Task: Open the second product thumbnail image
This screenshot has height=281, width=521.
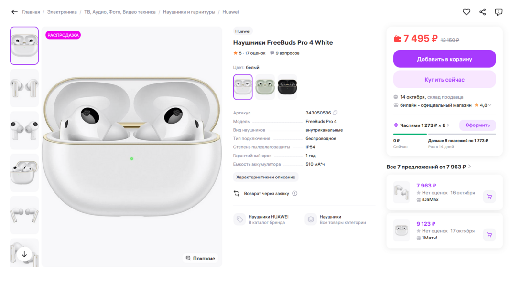Action: point(24,88)
